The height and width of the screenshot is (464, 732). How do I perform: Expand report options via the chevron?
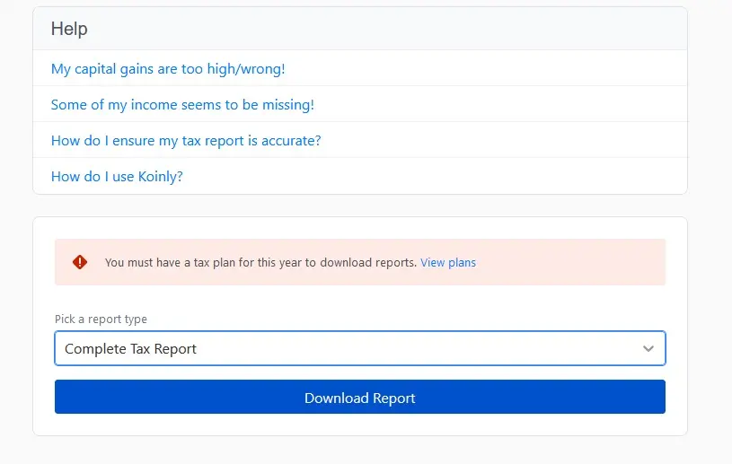(x=648, y=349)
